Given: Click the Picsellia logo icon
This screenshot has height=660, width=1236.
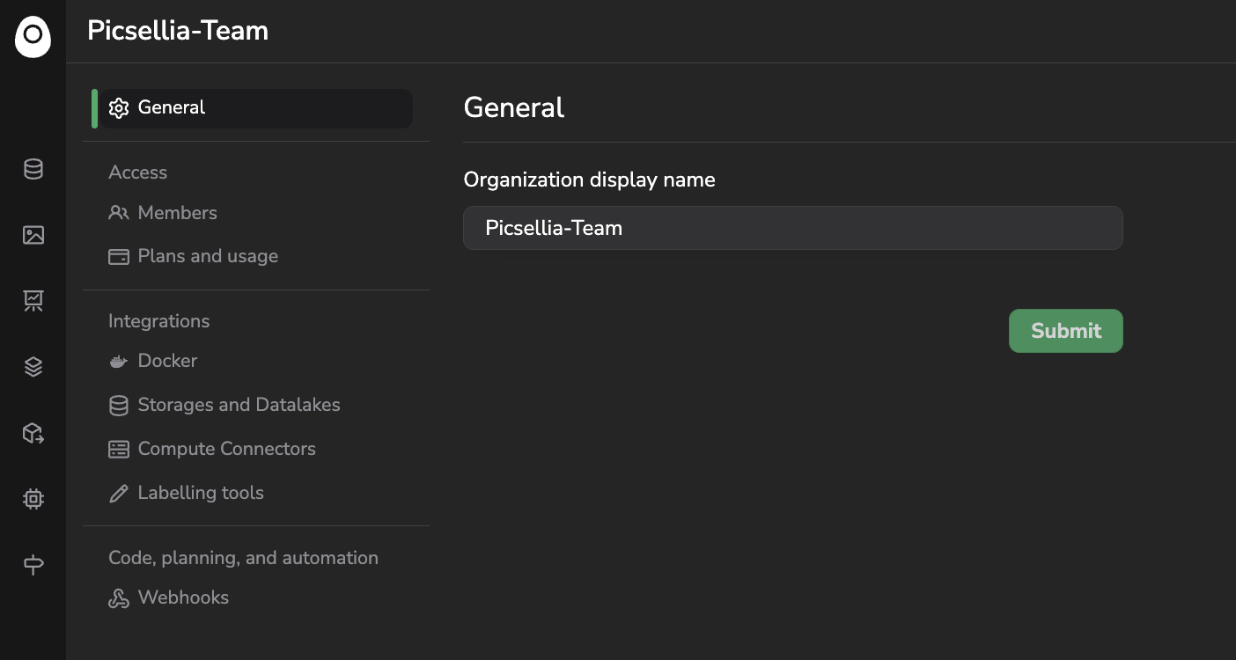Looking at the screenshot, I should point(33,37).
